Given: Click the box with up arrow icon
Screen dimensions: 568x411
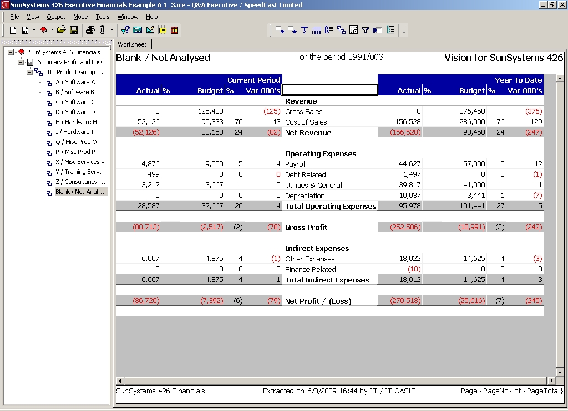Looking at the screenshot, I should pos(280,30).
